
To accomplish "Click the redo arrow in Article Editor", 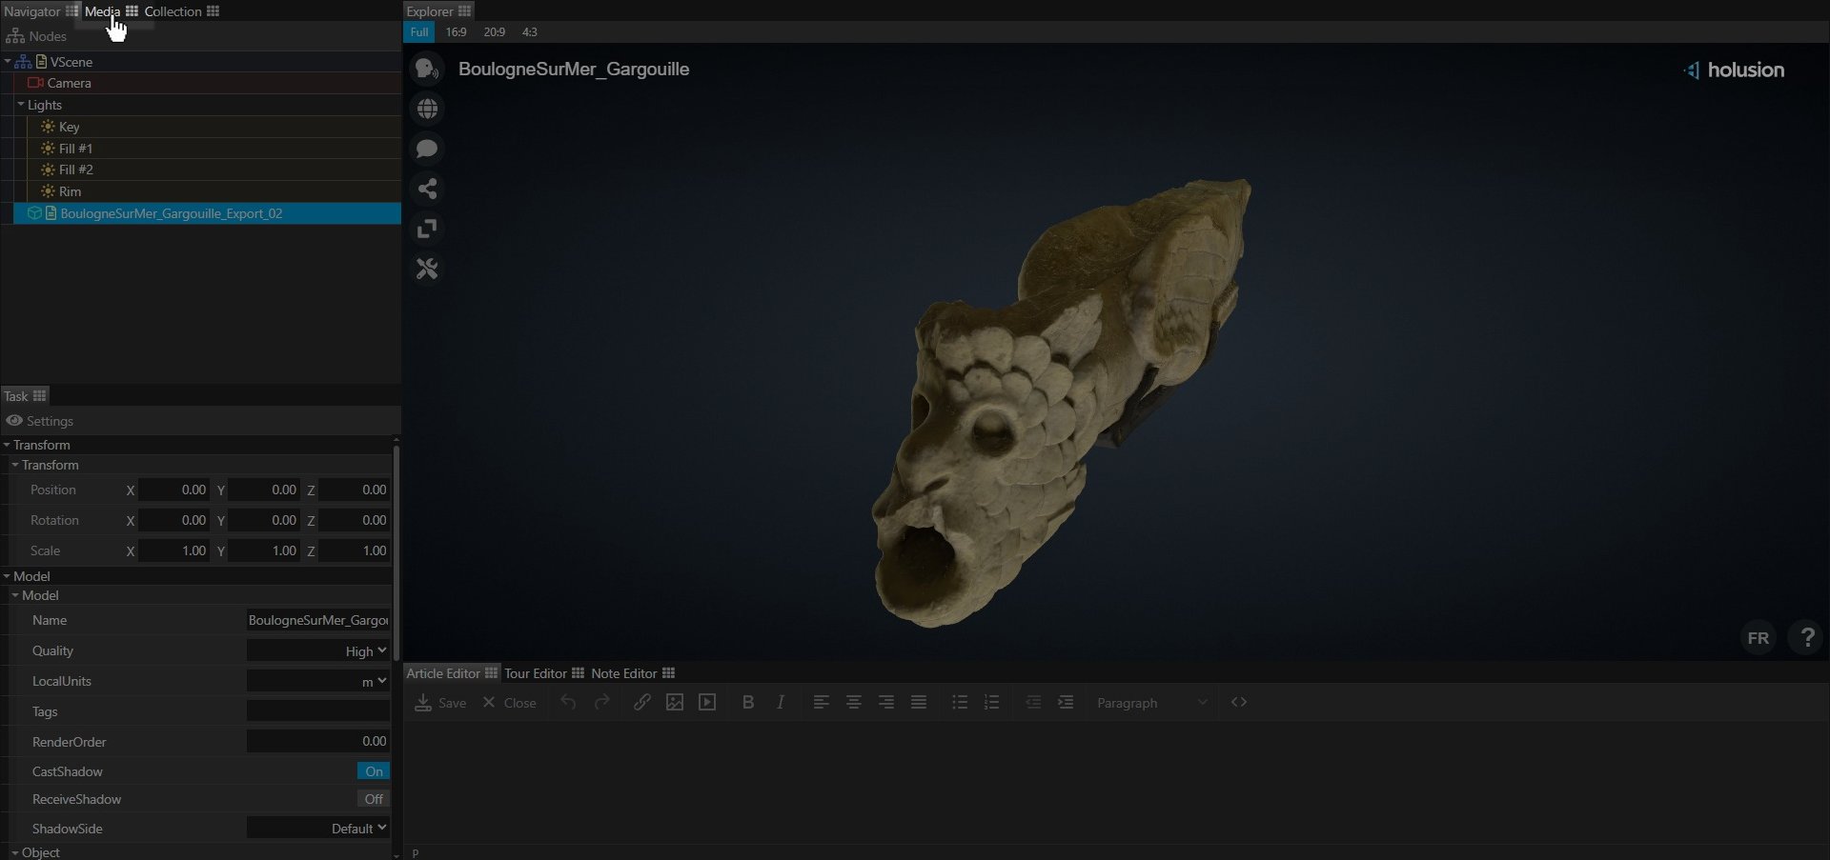I will [601, 702].
